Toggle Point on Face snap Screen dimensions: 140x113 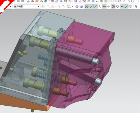pos(130,7)
